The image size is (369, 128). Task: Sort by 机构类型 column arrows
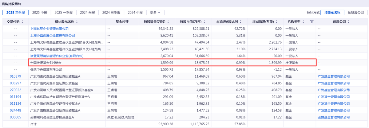click(304, 22)
